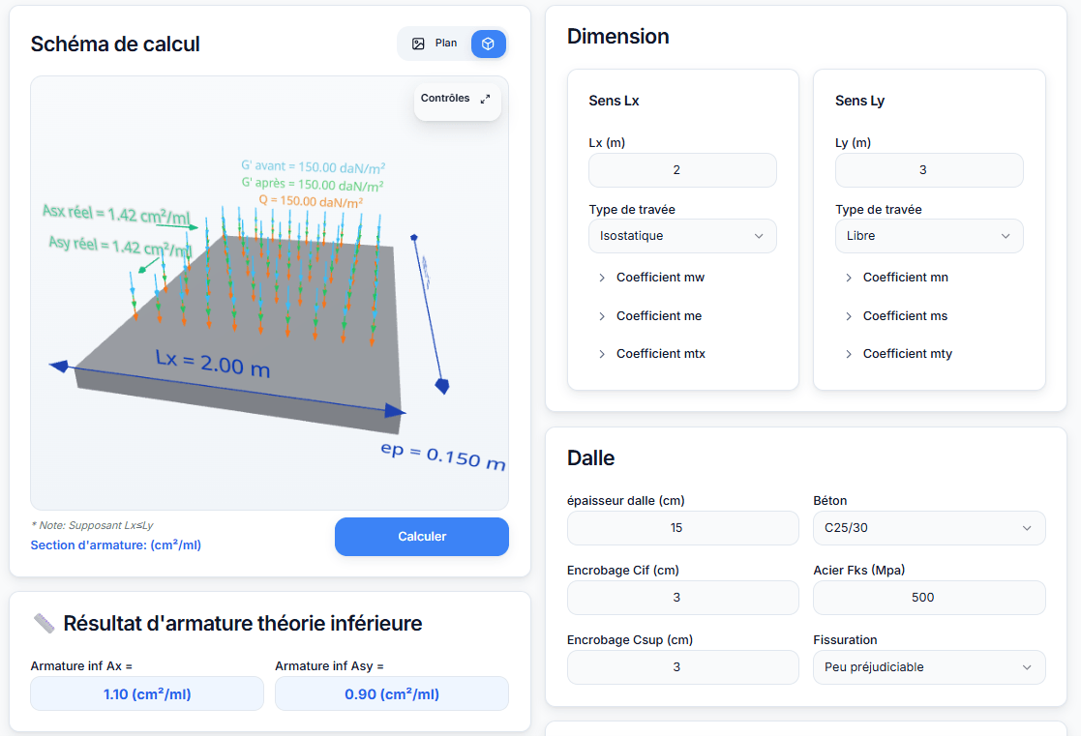Screen dimensions: 1081x736
Task: Expand the Coefficient mtx section
Action: (660, 354)
